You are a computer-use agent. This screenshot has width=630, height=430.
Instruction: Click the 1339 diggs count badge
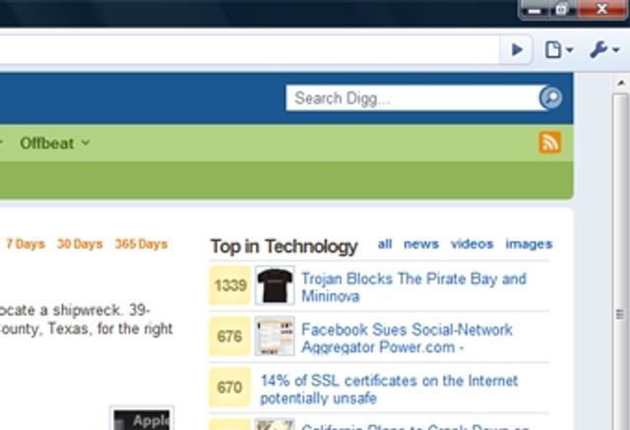(x=229, y=285)
